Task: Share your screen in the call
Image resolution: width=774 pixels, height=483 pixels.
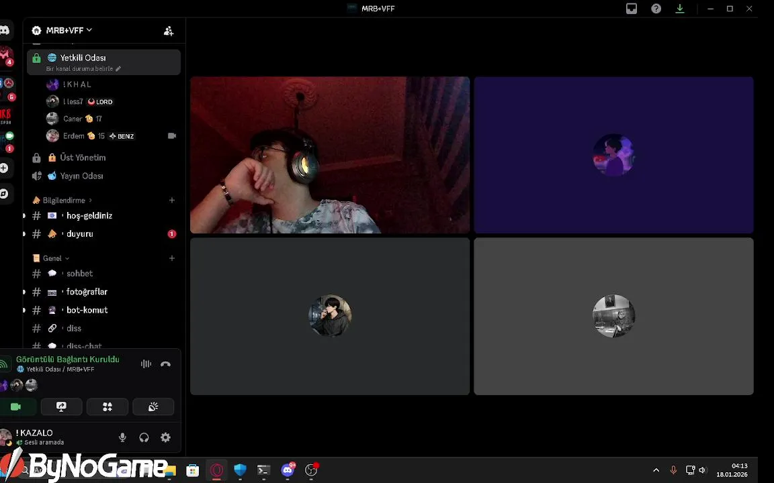Action: coord(61,407)
